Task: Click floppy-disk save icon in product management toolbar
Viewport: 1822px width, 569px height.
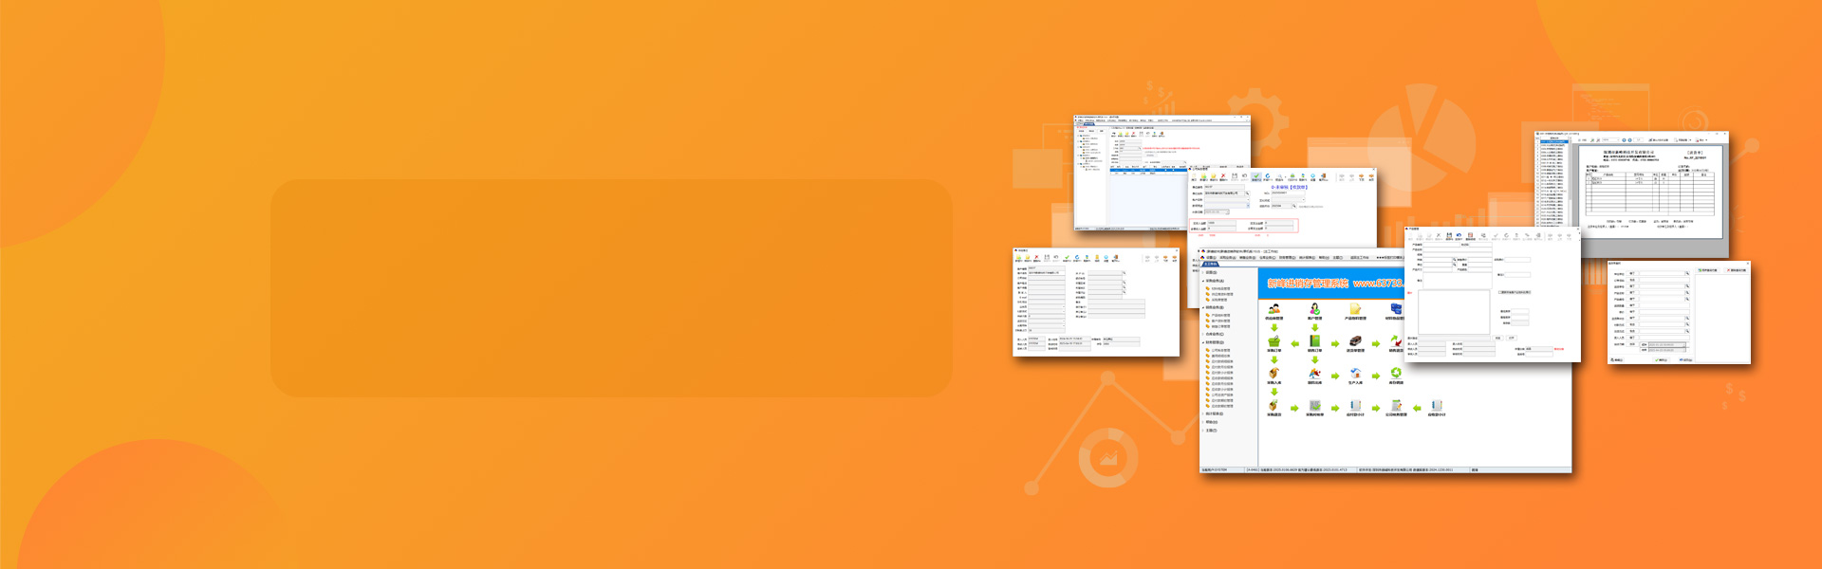Action: [1449, 235]
